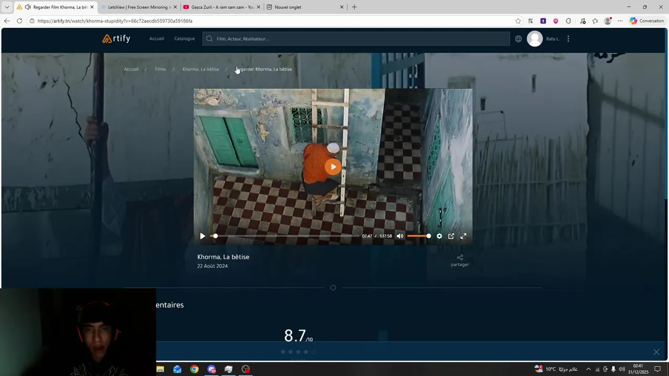Close the LetsView tab
The image size is (669, 376).
pyautogui.click(x=175, y=7)
